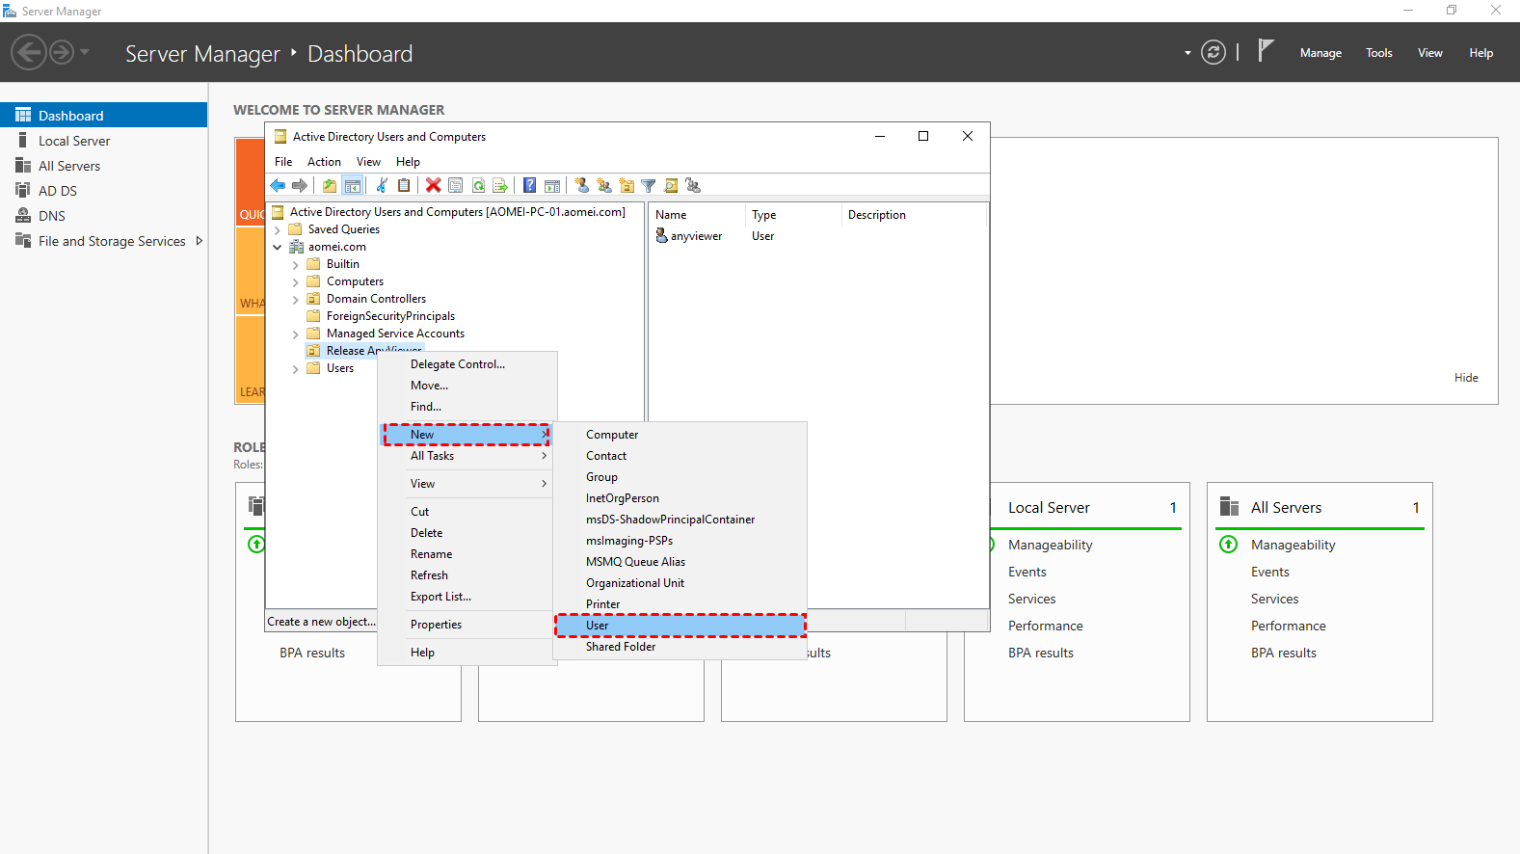Click the blue Help question mark icon
Viewport: 1520px width, 854px height.
[x=529, y=186]
